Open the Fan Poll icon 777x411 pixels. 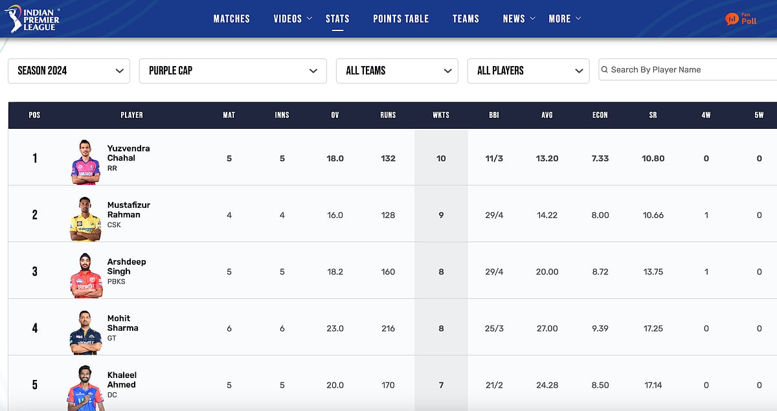pyautogui.click(x=741, y=19)
